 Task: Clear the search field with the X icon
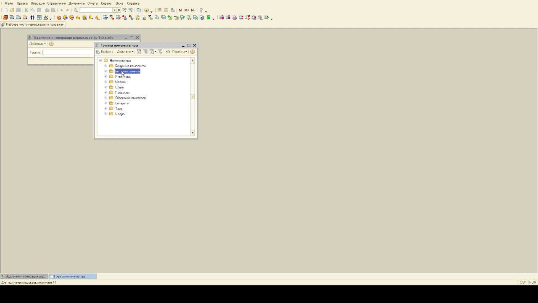(119, 10)
